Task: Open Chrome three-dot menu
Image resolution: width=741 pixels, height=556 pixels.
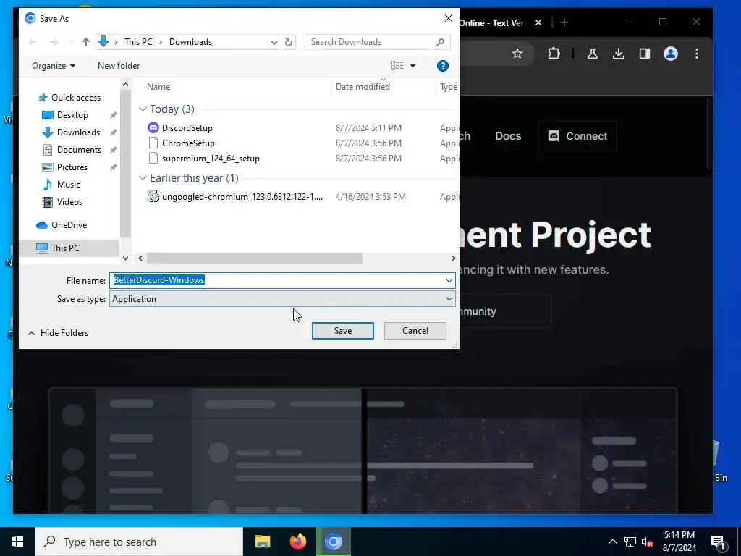Action: (697, 54)
